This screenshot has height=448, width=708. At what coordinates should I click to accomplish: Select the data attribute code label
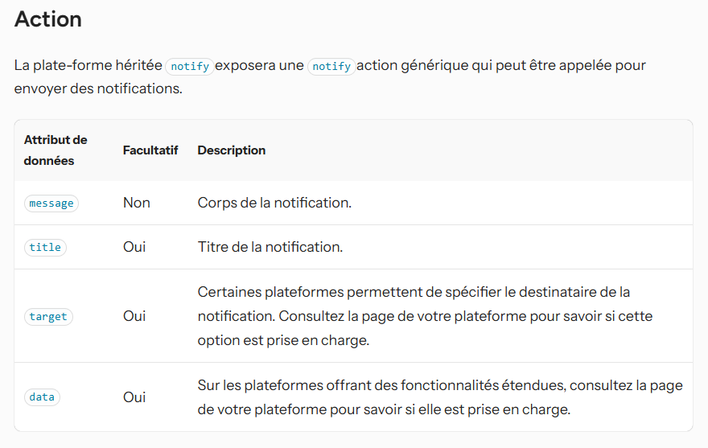pos(42,397)
